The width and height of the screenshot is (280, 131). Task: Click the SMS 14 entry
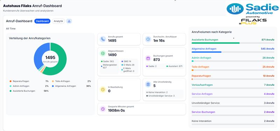click(126, 62)
